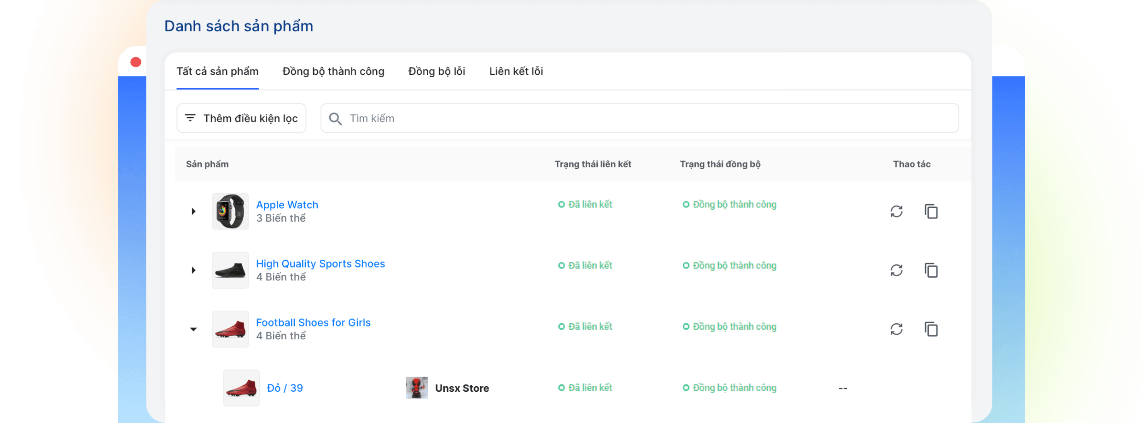Copy the High Quality Sports Shoes product
This screenshot has width=1142, height=423.
pyautogui.click(x=931, y=270)
